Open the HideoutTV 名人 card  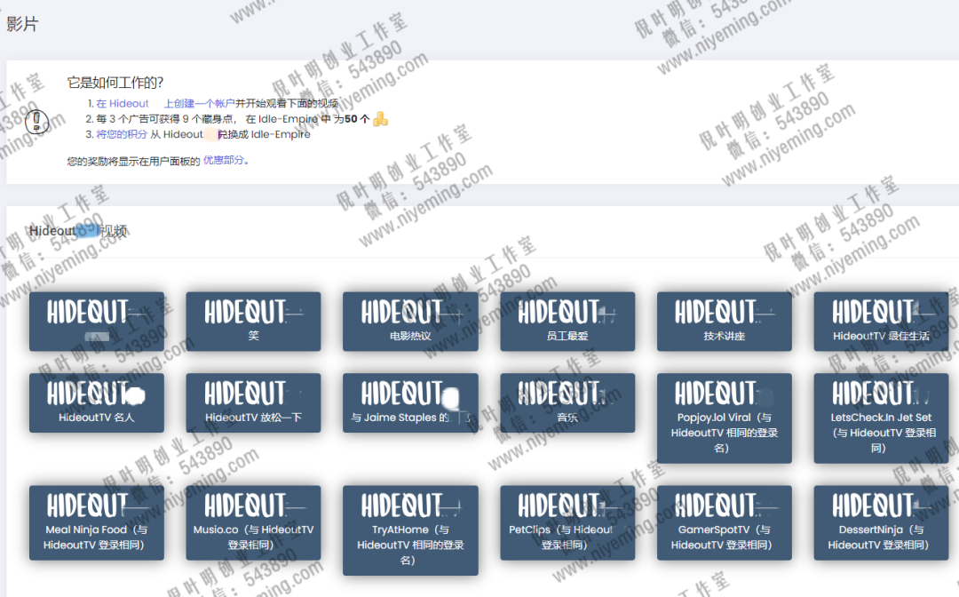point(97,402)
